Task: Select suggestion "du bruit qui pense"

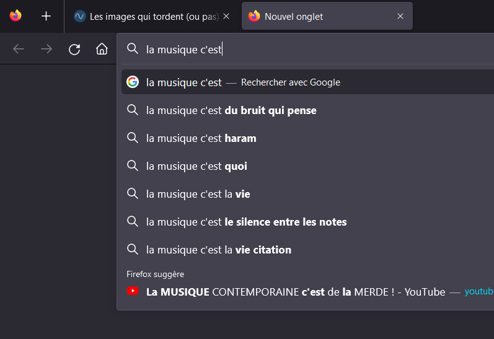Action: click(231, 110)
